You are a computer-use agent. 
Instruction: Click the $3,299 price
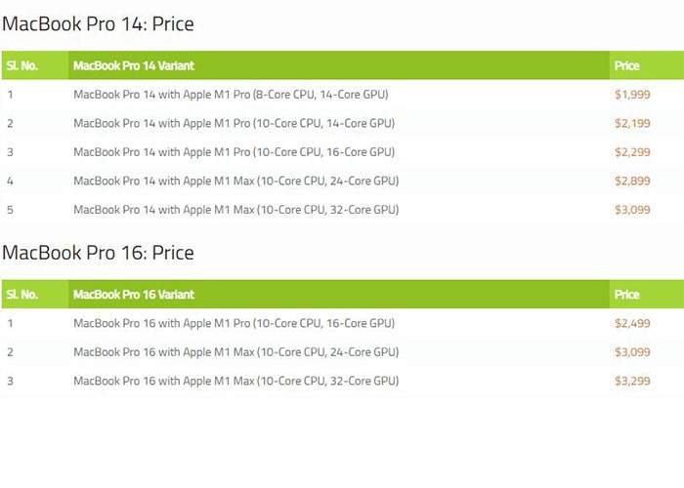(x=631, y=381)
